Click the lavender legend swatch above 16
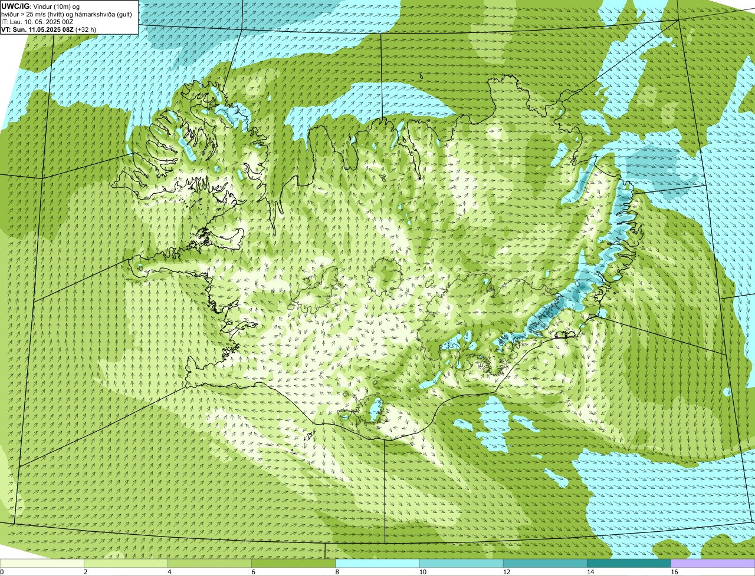The width and height of the screenshot is (755, 576). point(713,563)
